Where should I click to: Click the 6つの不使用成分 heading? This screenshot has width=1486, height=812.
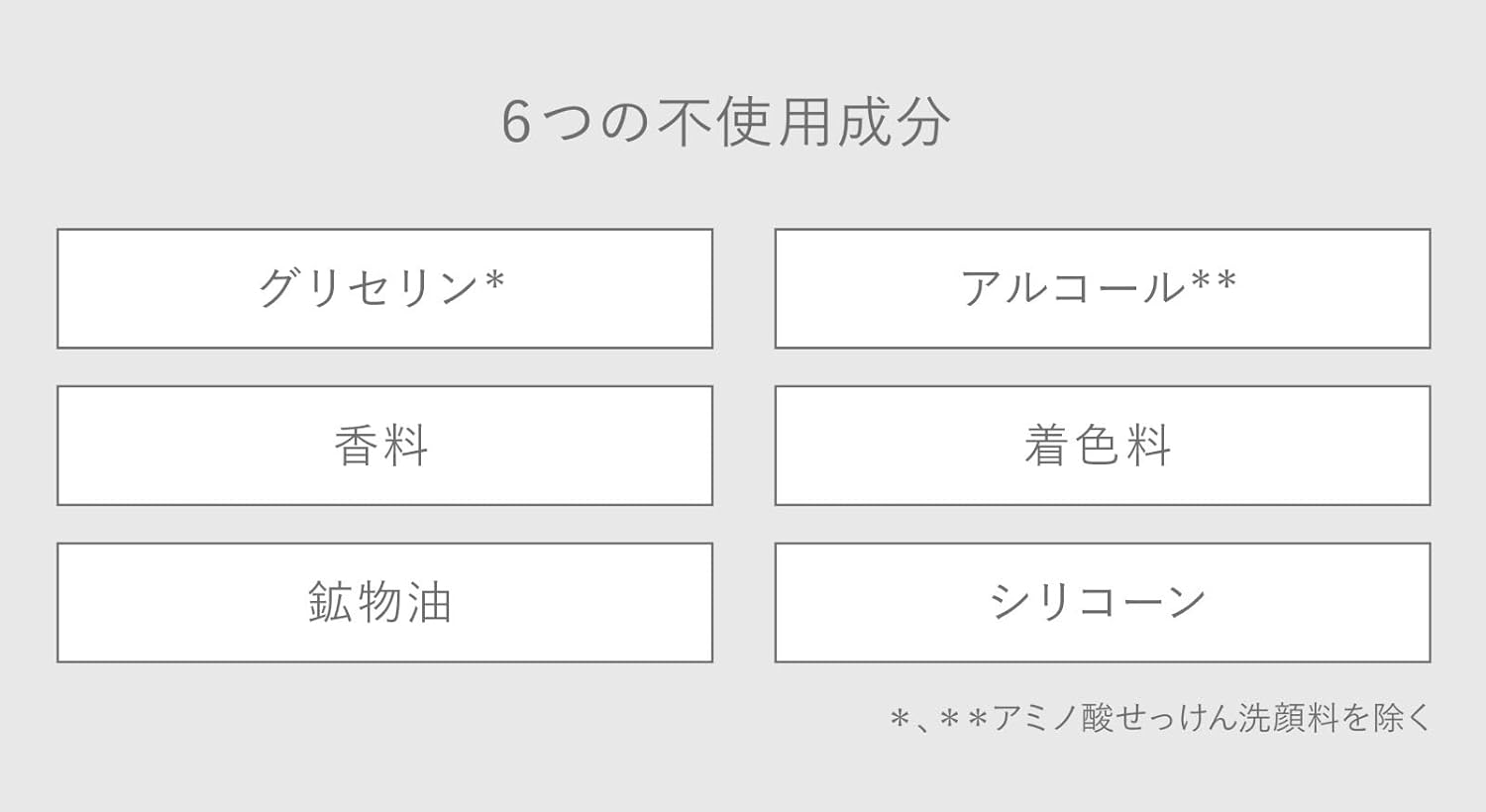click(725, 123)
